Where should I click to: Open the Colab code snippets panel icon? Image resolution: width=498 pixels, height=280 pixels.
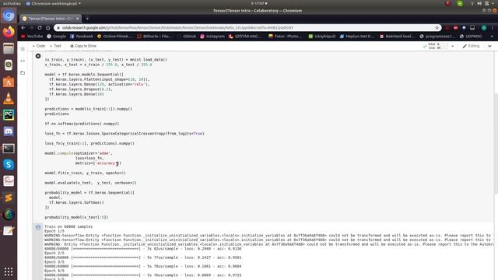23,61
